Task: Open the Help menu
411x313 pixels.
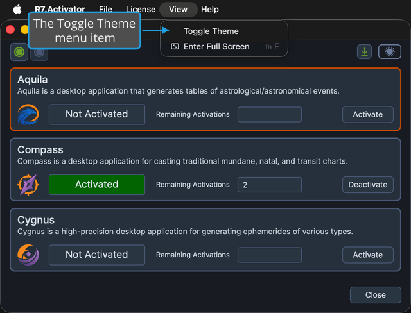Action: tap(210, 10)
